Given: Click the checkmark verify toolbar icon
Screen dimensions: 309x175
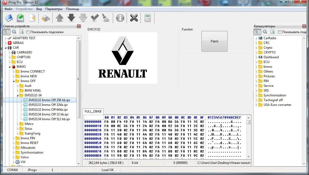Looking at the screenshot, I should pos(95,18).
